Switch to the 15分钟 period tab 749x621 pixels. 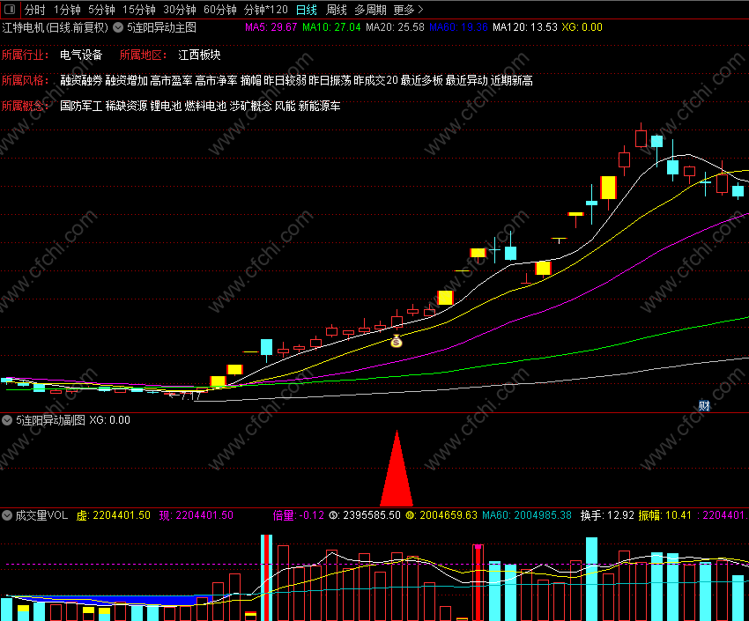click(x=138, y=10)
